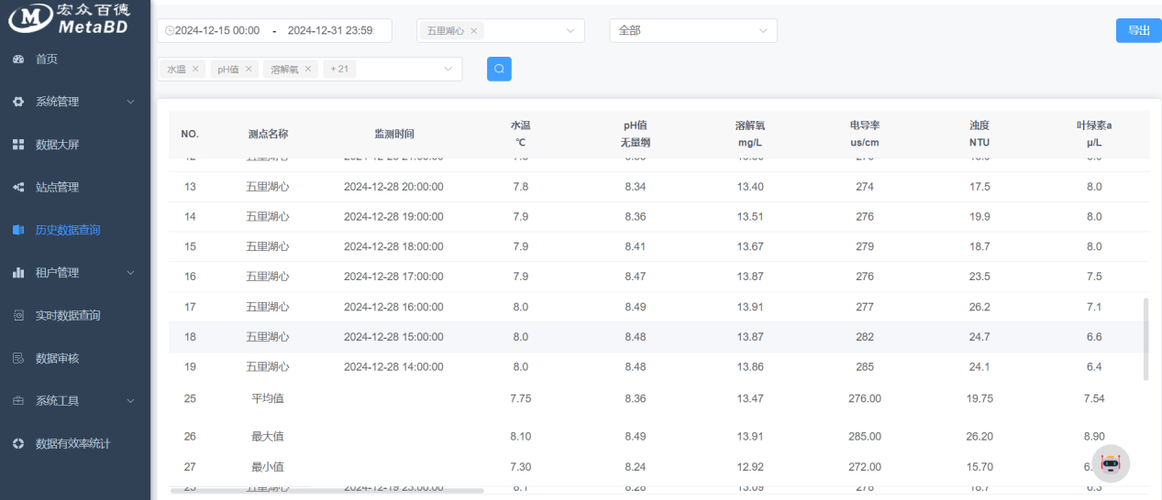
Task: Remove the 水温 parameter tag
Action: (x=195, y=69)
